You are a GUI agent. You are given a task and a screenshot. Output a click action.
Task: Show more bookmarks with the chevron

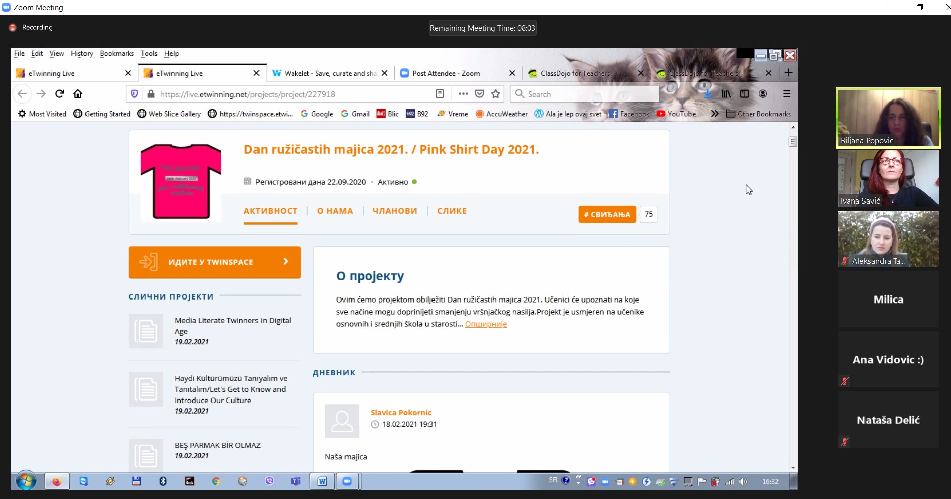click(x=714, y=114)
